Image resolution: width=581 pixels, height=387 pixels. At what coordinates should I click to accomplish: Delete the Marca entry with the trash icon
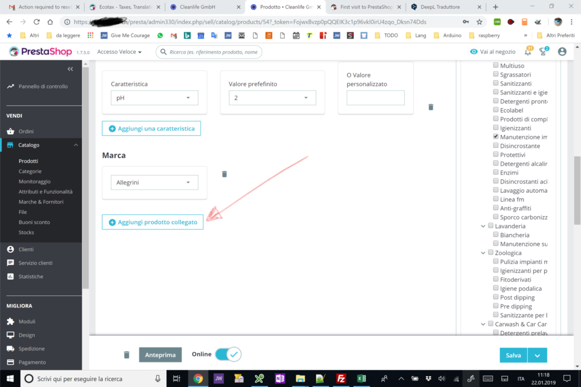click(x=224, y=173)
